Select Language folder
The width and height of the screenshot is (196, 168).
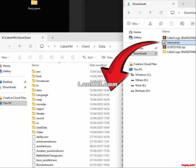[40, 95]
